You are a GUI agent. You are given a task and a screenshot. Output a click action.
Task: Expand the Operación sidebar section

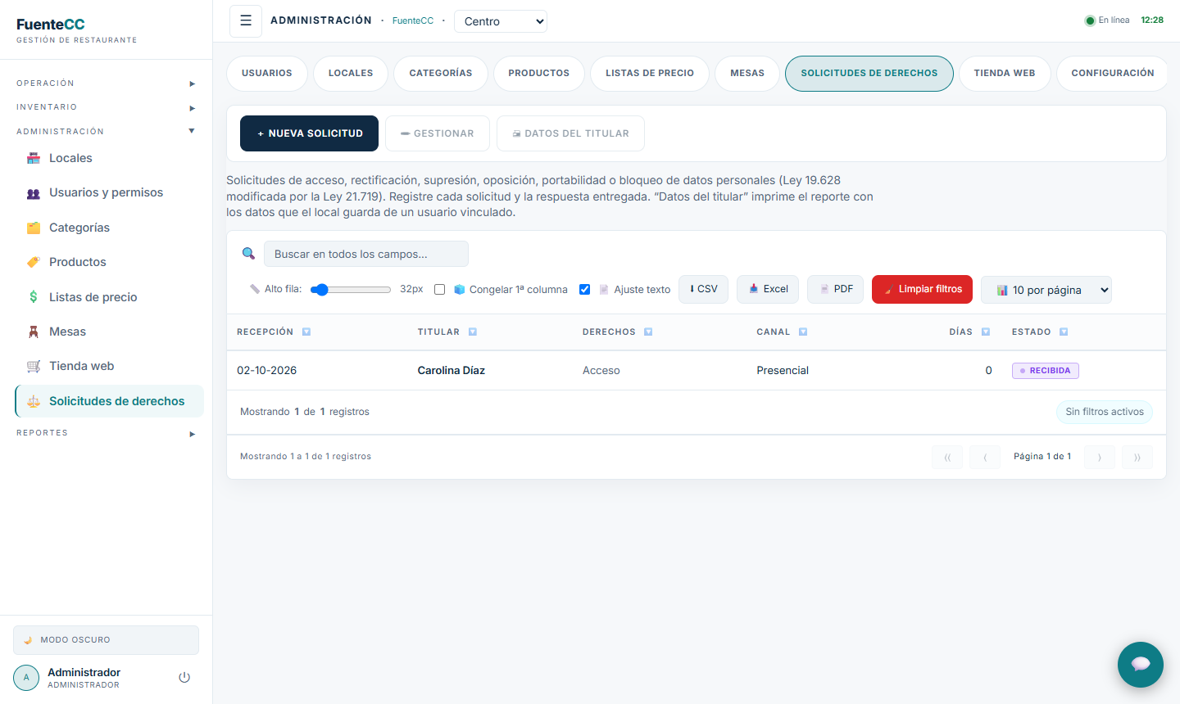pyautogui.click(x=106, y=83)
